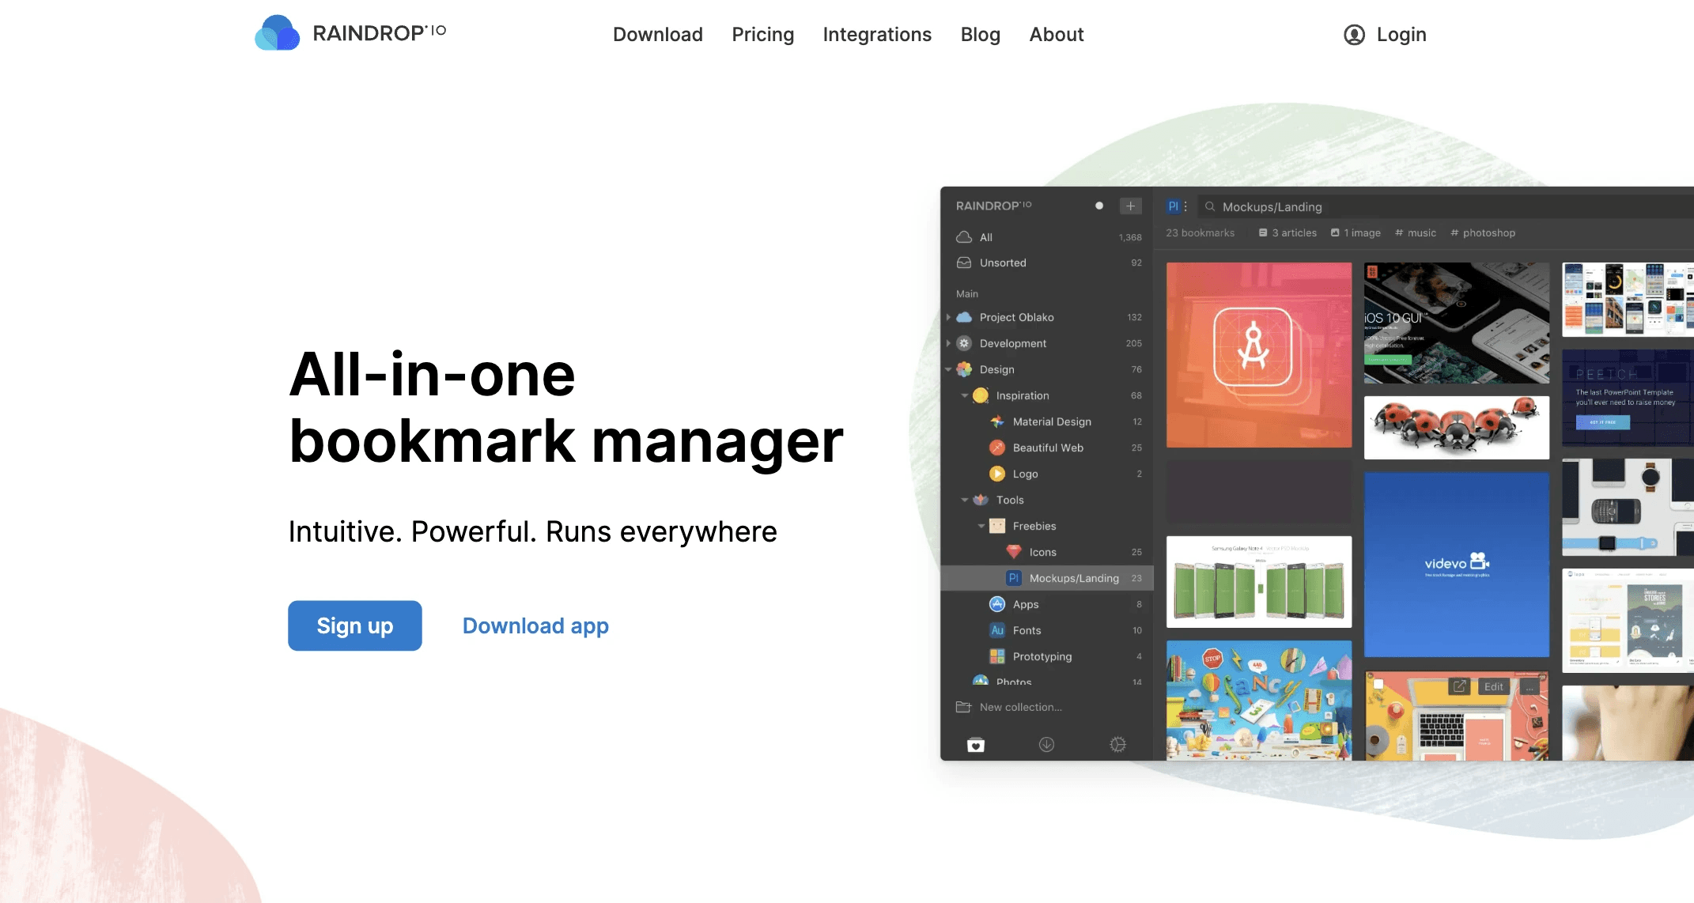The image size is (1694, 903).
Task: Click the search magnifier icon
Action: [x=1210, y=206]
